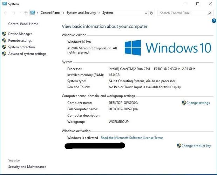This screenshot has height=175, width=217.
Task: Click the Windows 10 Pro edition text
Action: point(79,42)
